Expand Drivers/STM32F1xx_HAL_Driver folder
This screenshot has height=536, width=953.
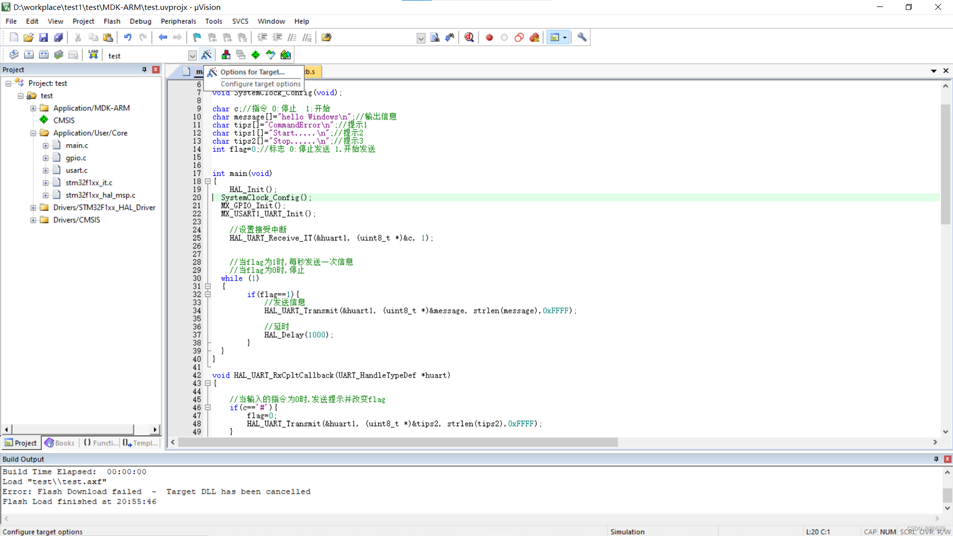[33, 208]
